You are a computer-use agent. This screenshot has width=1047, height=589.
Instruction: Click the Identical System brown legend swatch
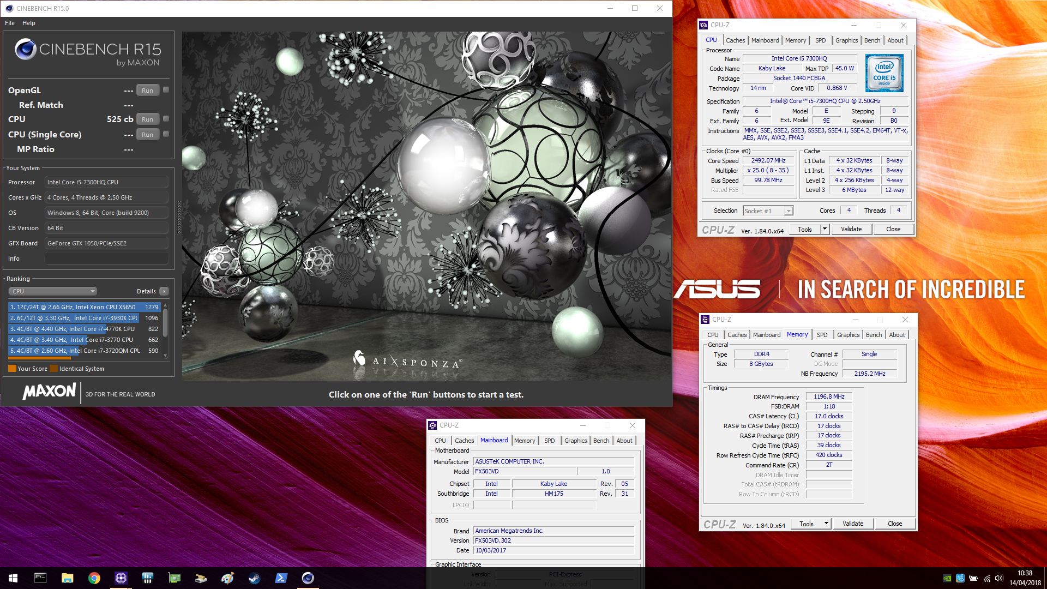[53, 369]
